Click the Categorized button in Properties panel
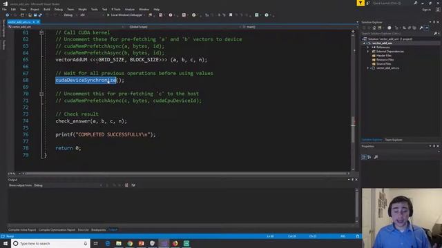This screenshot has width=442, height=248. click(364, 157)
